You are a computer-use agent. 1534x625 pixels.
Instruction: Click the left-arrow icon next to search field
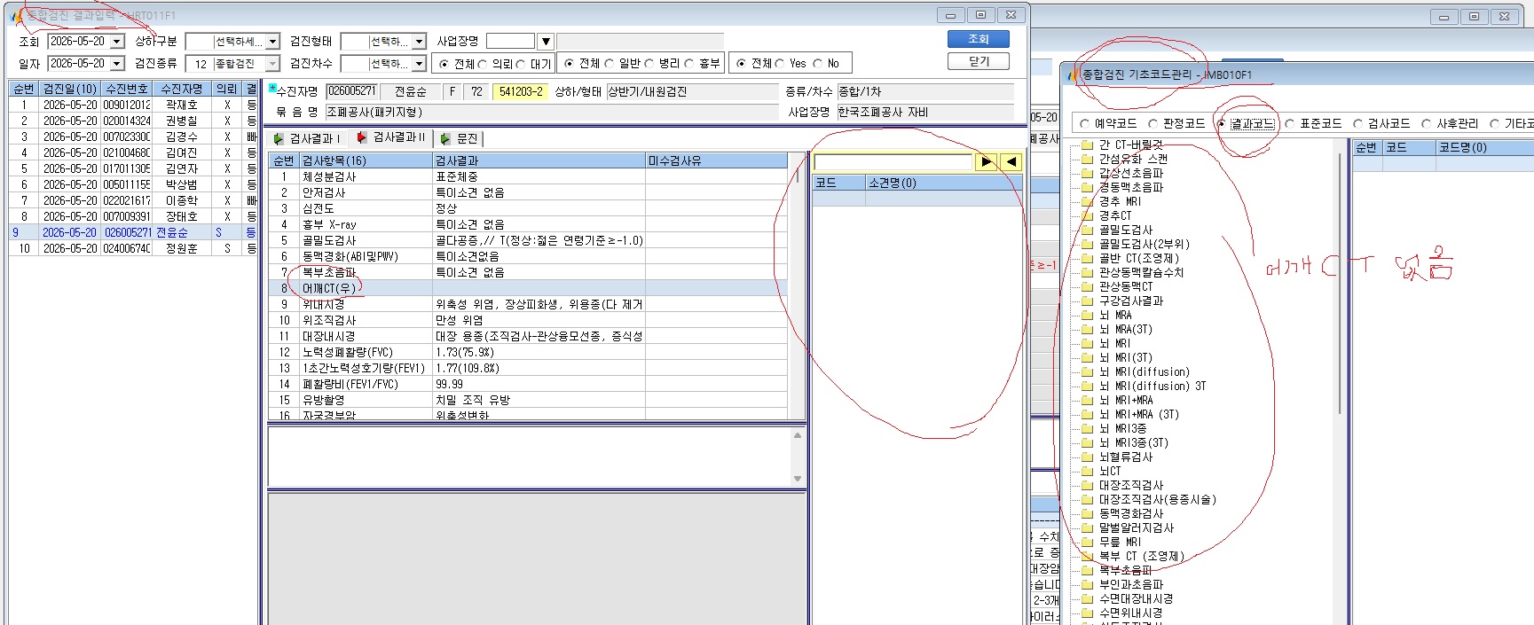click(1011, 161)
